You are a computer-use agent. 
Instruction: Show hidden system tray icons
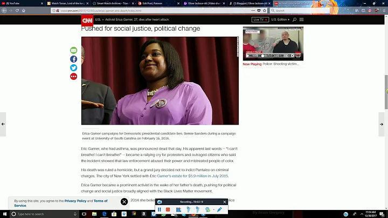click(362, 214)
